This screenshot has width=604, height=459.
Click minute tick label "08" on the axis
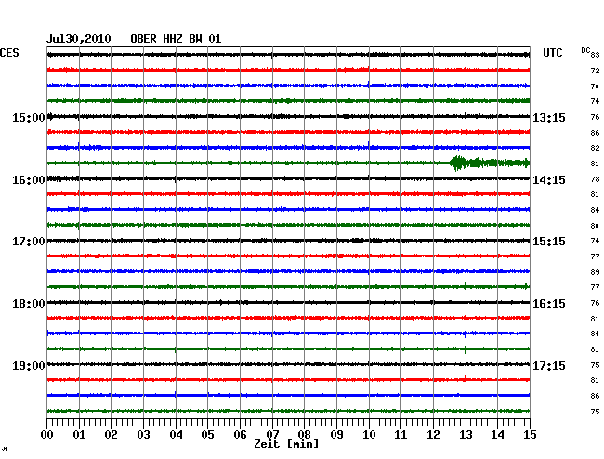(x=304, y=435)
